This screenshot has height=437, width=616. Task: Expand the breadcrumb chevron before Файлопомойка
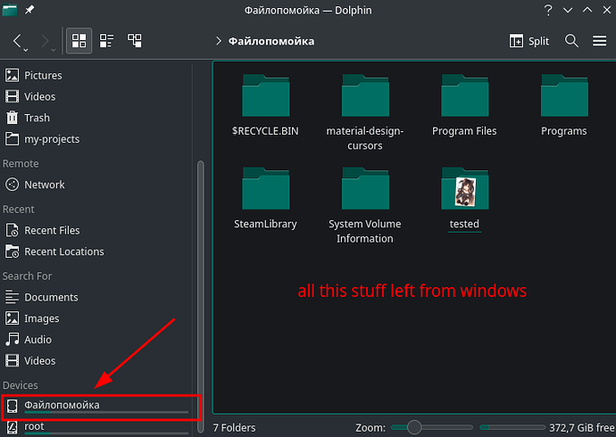click(x=219, y=41)
